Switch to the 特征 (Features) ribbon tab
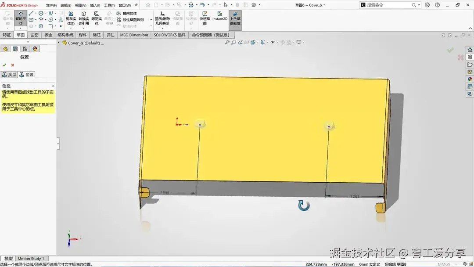Image resolution: width=474 pixels, height=267 pixels. tap(7, 35)
